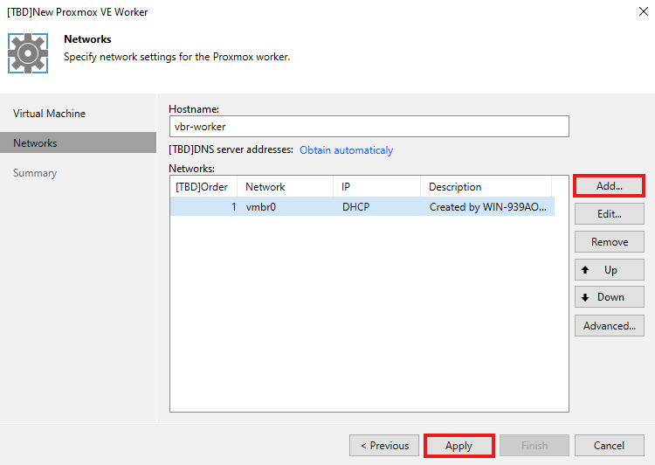The width and height of the screenshot is (655, 465).
Task: Open the Summary step in the sidebar
Action: [x=35, y=173]
